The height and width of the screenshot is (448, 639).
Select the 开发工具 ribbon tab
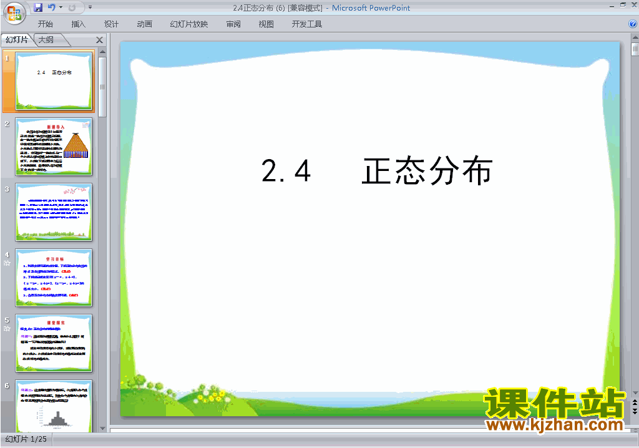307,24
